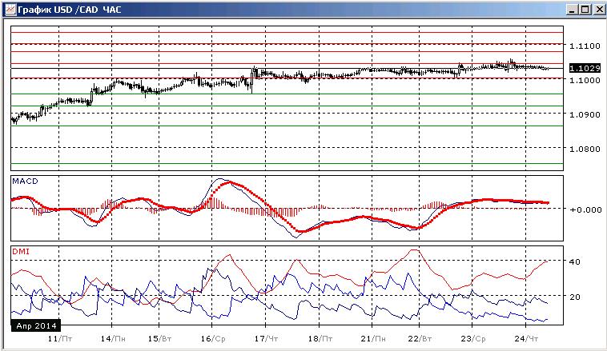Click the 1.1100 price axis label
Viewport: 607px width, 351px height.
pyautogui.click(x=585, y=46)
